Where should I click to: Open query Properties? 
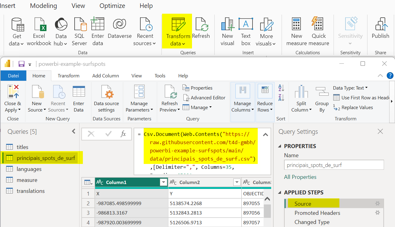pyautogui.click(x=197, y=88)
